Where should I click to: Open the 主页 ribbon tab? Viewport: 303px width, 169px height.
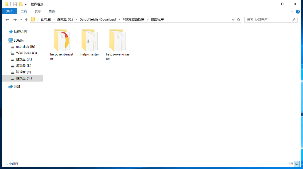coord(24,12)
